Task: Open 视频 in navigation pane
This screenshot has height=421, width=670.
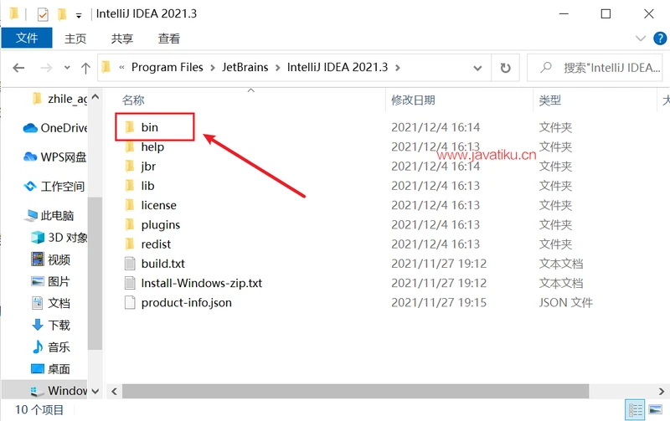Action: (x=50, y=259)
